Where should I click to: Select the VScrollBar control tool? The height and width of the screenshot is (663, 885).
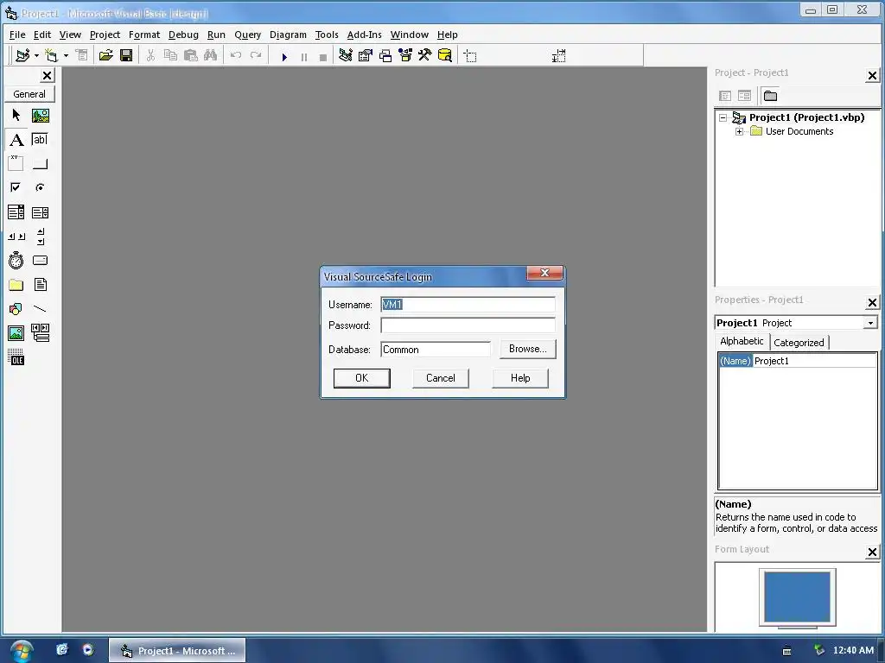40,237
